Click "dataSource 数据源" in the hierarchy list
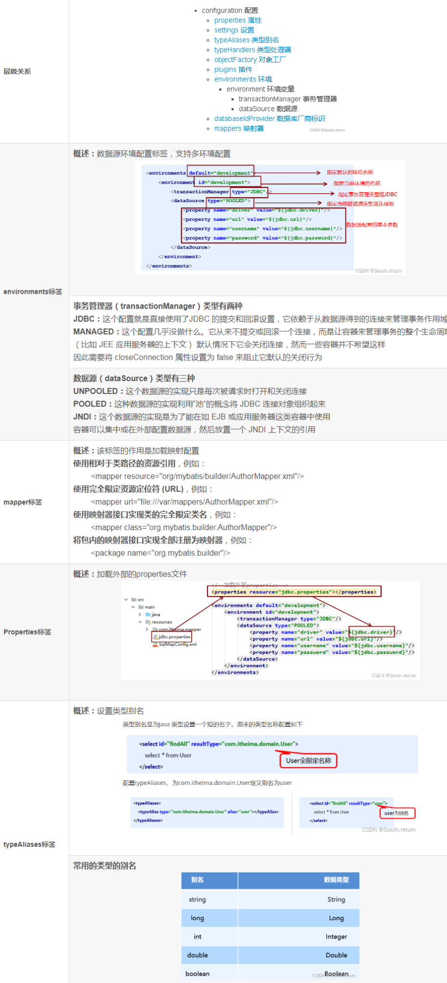The width and height of the screenshot is (447, 983). point(268,109)
